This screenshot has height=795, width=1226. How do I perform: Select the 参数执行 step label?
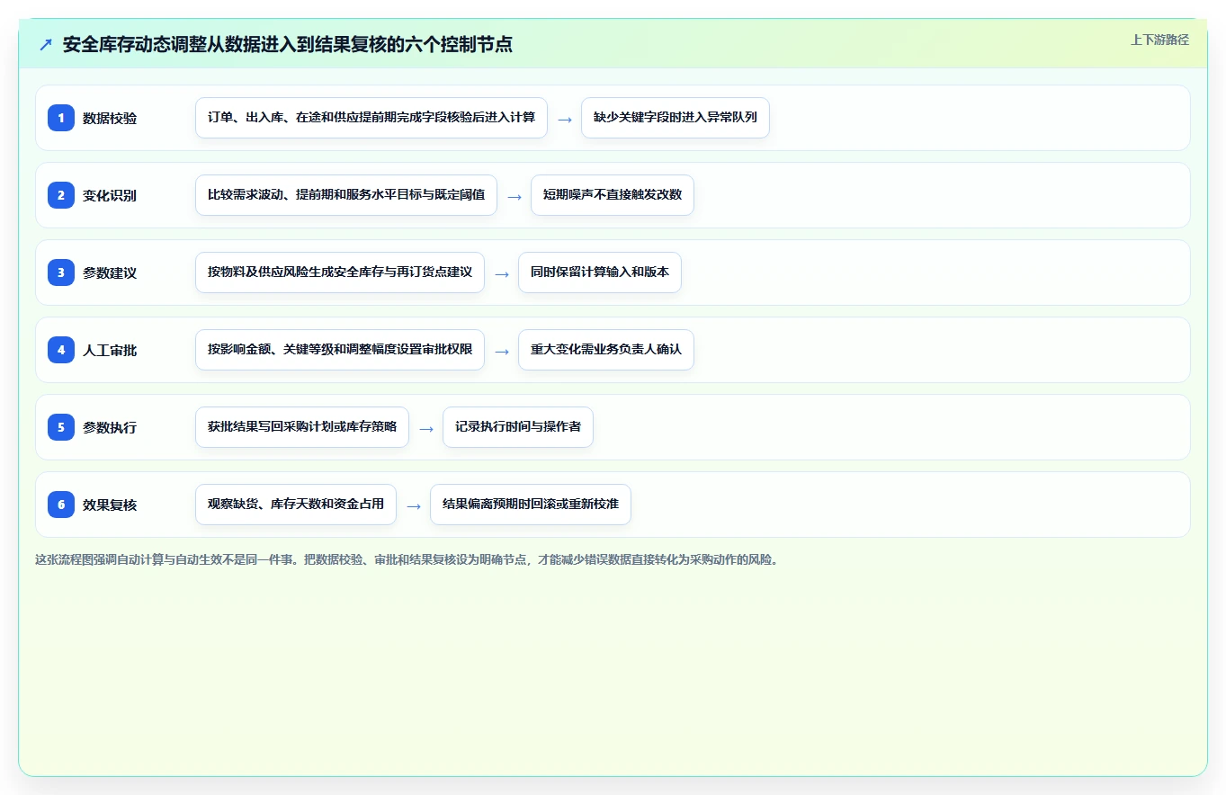pos(110,427)
